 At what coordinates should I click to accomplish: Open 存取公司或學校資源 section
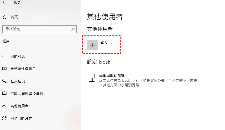(27, 94)
